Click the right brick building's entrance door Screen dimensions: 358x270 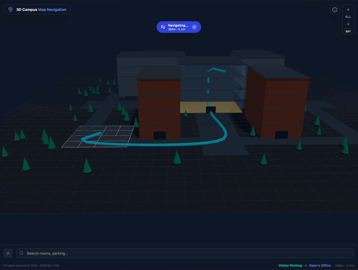[x=281, y=135]
